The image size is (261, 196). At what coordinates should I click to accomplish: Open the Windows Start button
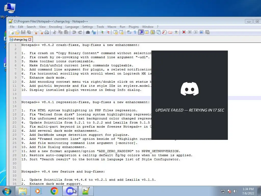(x=7, y=191)
